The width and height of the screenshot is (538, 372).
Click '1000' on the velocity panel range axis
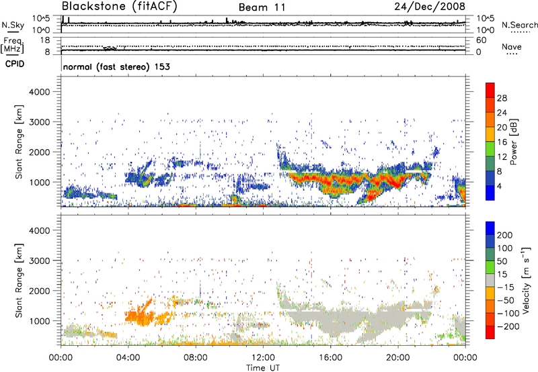pyautogui.click(x=40, y=321)
